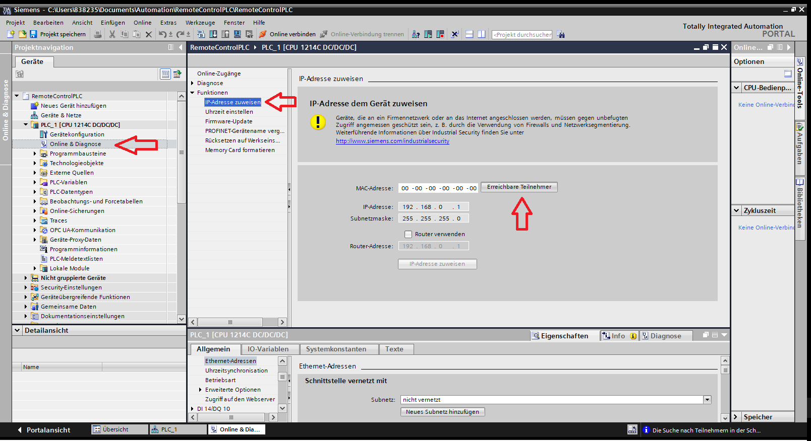Click the start simulation toolbar icon

(237, 34)
